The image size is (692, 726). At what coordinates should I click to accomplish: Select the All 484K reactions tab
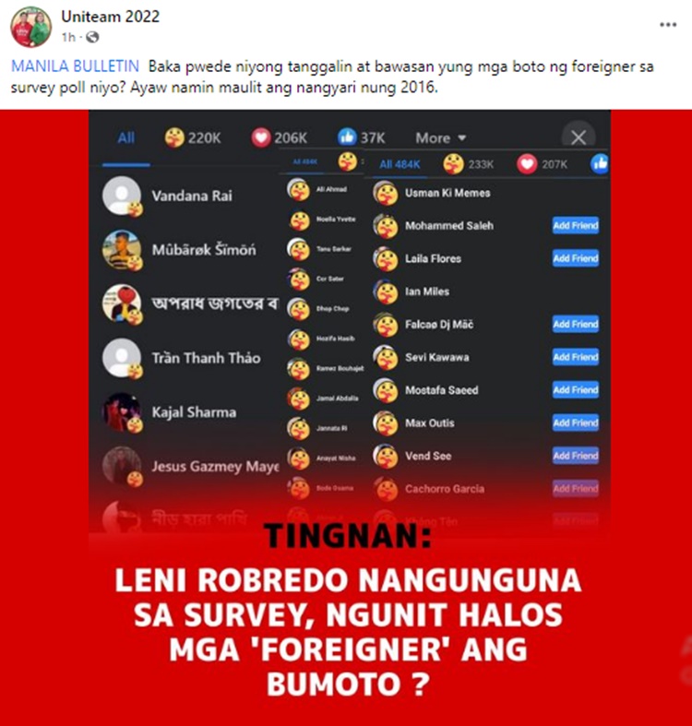coord(400,164)
